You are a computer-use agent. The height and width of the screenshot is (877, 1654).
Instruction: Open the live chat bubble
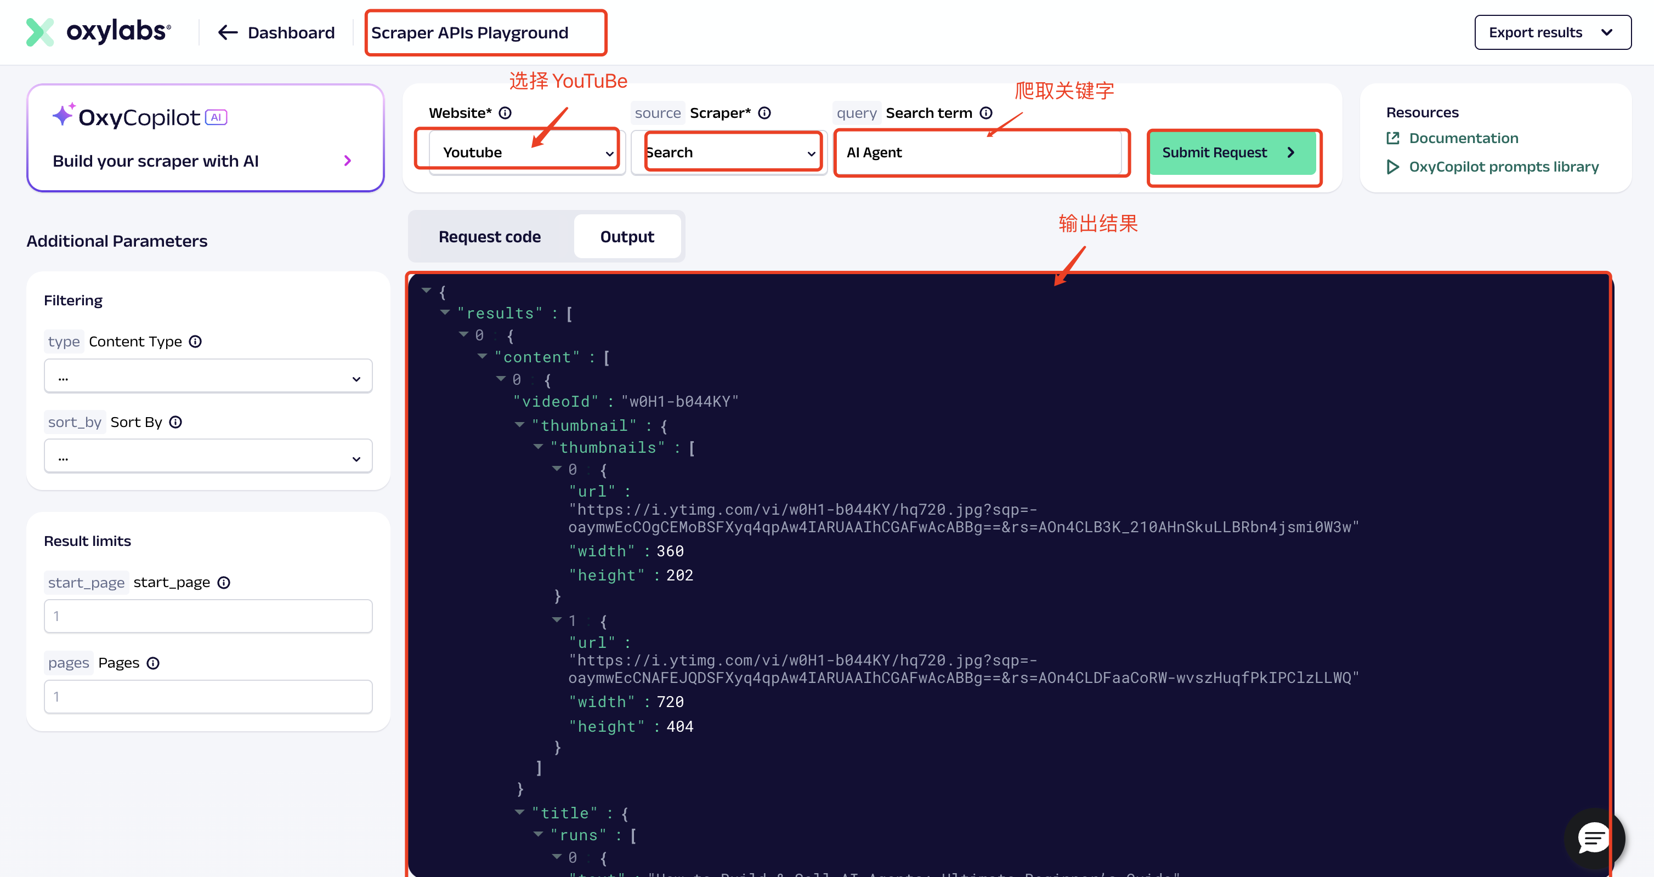pyautogui.click(x=1594, y=838)
